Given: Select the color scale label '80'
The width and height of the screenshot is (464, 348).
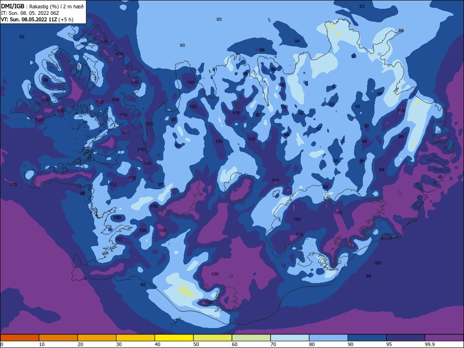Looking at the screenshot, I should coord(312,344).
